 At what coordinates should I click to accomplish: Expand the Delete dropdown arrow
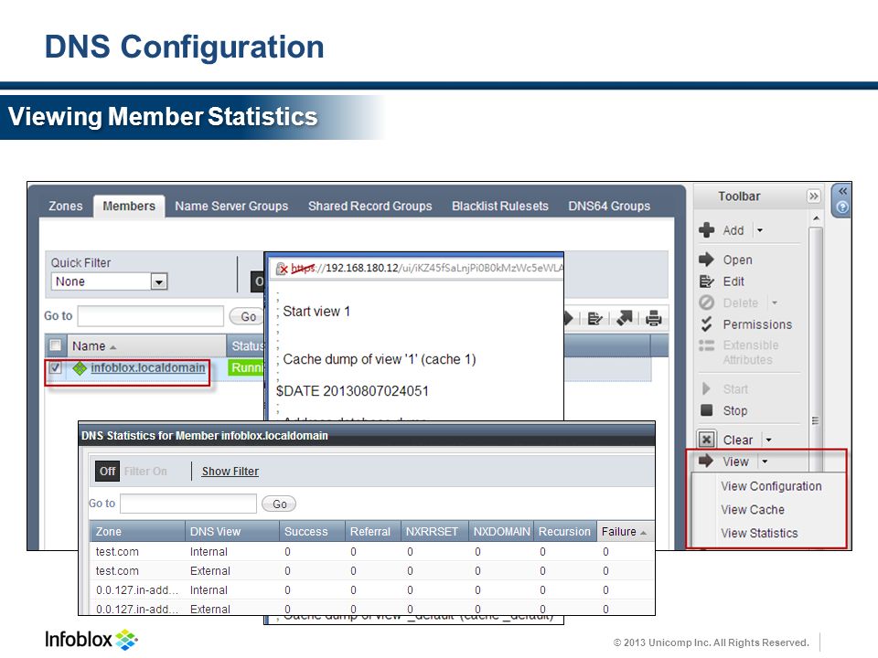pyautogui.click(x=775, y=302)
